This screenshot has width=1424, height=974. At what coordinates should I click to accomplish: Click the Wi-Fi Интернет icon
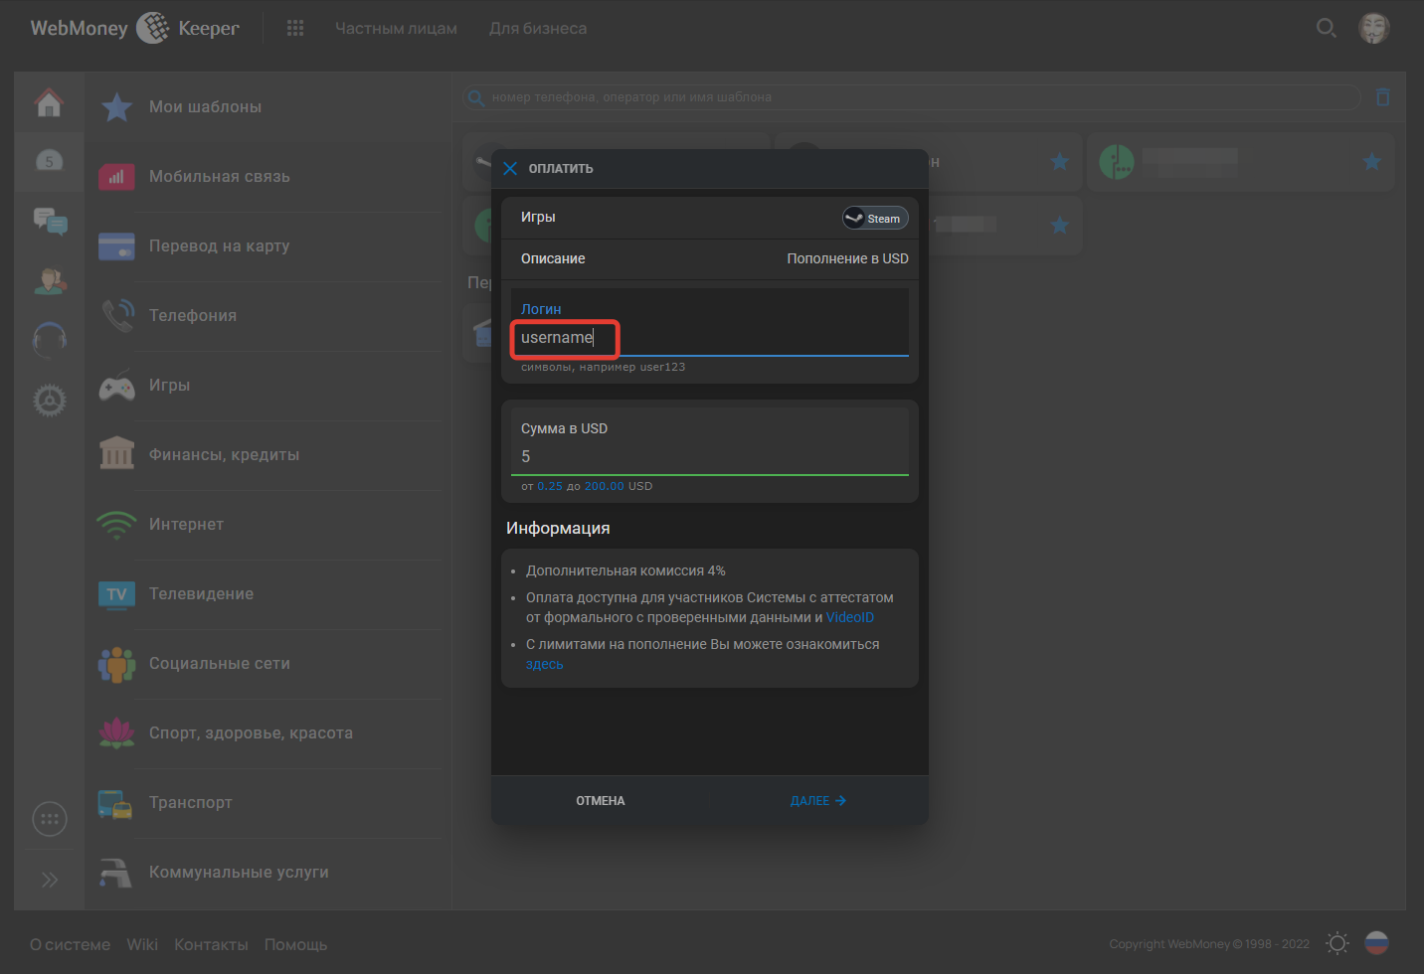point(116,524)
